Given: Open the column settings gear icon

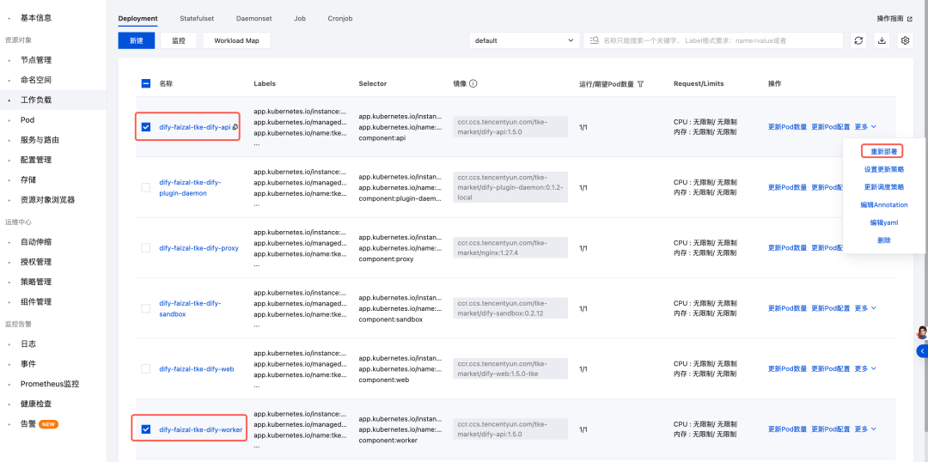Looking at the screenshot, I should point(905,40).
